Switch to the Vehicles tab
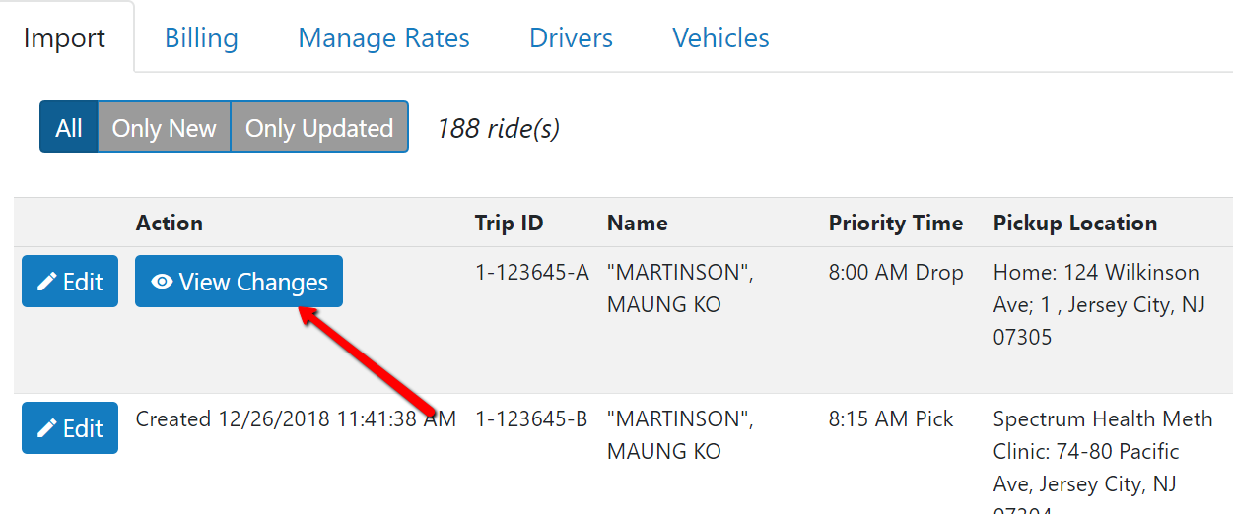The height and width of the screenshot is (514, 1233). [720, 38]
